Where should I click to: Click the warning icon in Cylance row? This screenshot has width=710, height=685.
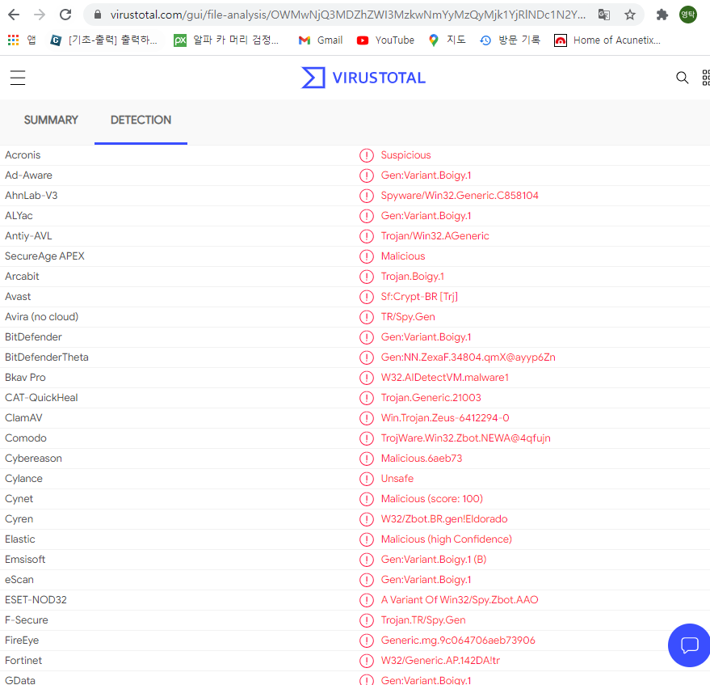click(367, 479)
